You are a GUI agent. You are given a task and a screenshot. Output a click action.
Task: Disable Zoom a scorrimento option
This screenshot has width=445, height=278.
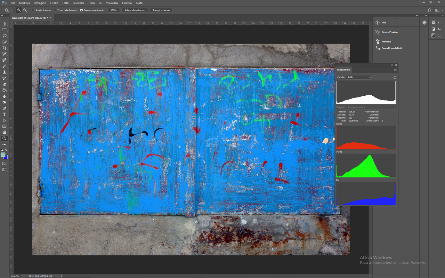point(81,10)
